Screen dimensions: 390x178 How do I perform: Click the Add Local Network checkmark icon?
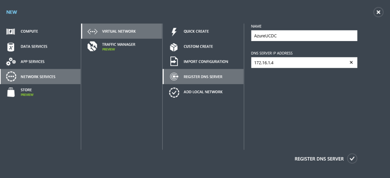point(174,92)
